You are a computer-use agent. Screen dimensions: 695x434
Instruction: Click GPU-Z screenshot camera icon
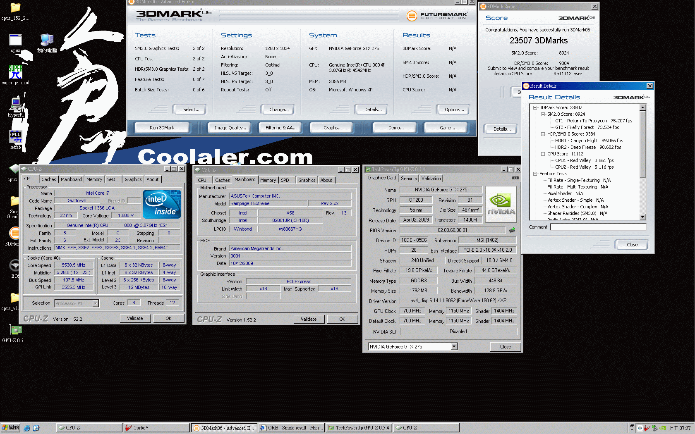(515, 178)
